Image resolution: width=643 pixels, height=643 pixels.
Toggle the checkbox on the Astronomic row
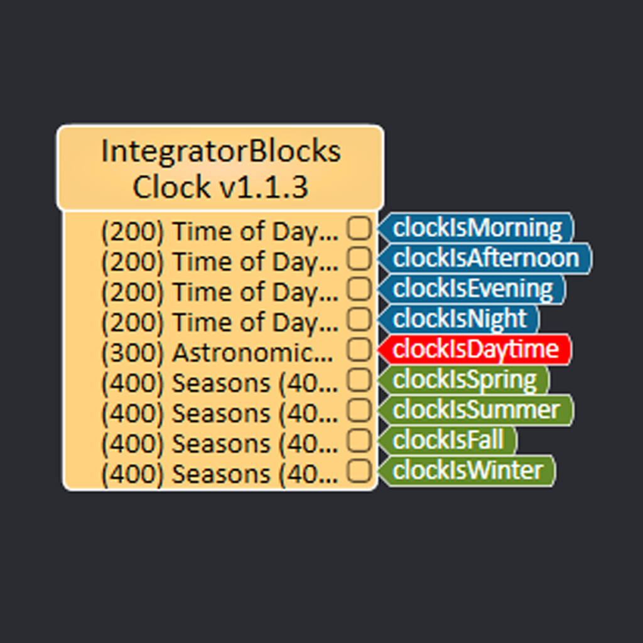tap(360, 352)
